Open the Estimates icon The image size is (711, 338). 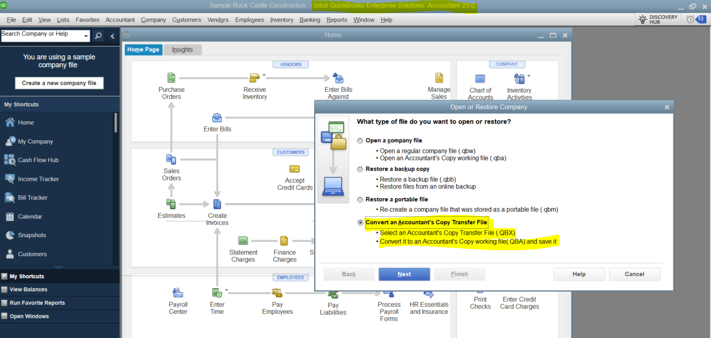(x=171, y=204)
